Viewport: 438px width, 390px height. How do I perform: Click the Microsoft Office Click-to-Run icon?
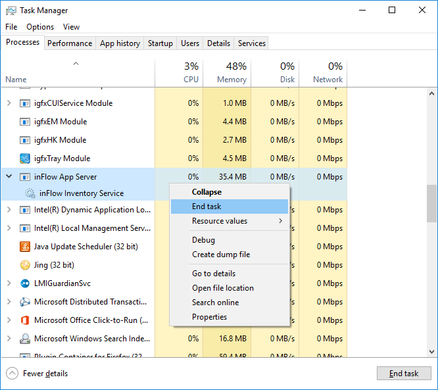25,320
